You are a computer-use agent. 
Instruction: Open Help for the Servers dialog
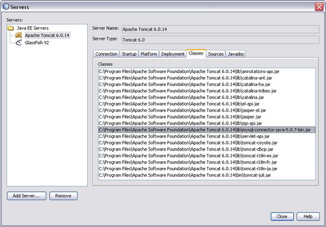[x=308, y=216]
